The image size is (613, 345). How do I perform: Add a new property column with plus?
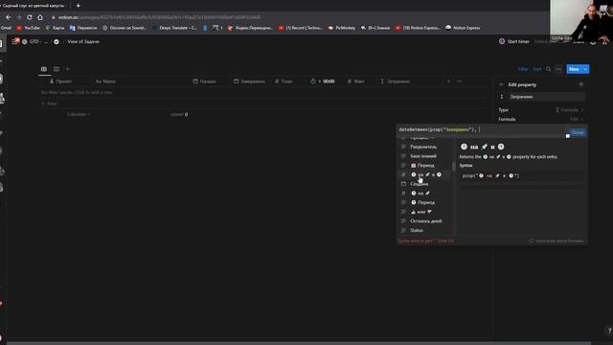tap(449, 81)
